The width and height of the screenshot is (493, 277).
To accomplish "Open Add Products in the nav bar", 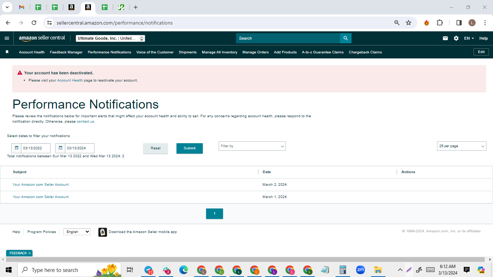I will pos(285,52).
